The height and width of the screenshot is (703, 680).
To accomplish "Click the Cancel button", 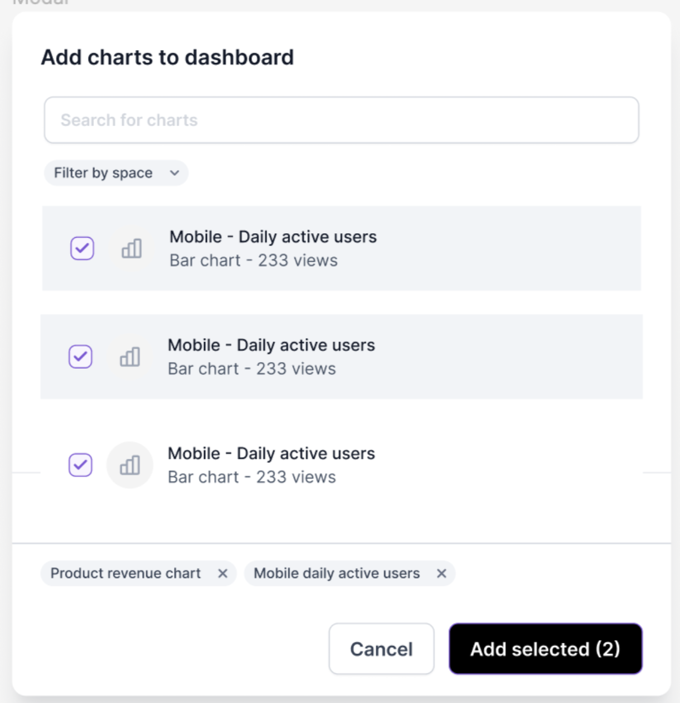I will (x=381, y=649).
